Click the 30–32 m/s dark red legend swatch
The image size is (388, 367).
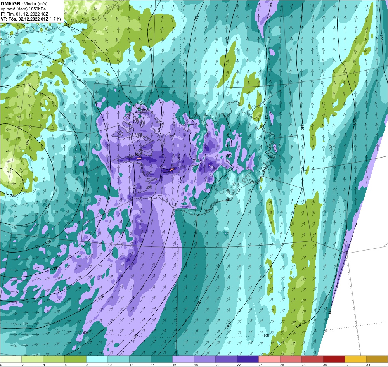pos(334,359)
